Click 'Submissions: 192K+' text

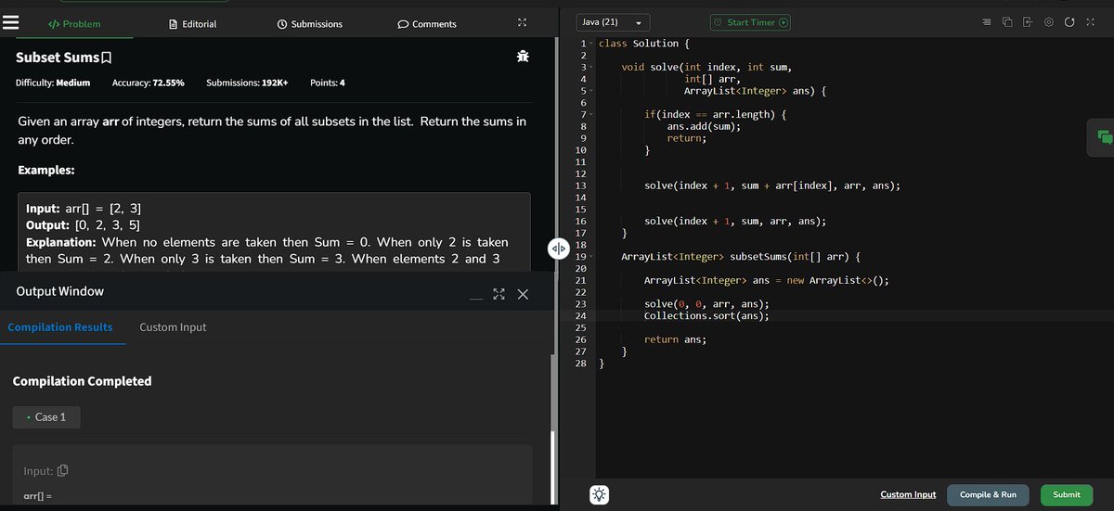[x=247, y=83]
